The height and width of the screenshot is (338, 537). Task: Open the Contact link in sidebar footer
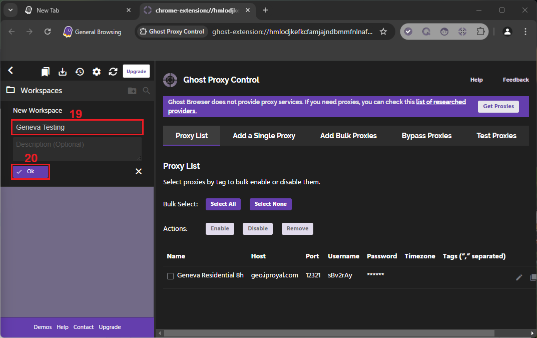83,327
